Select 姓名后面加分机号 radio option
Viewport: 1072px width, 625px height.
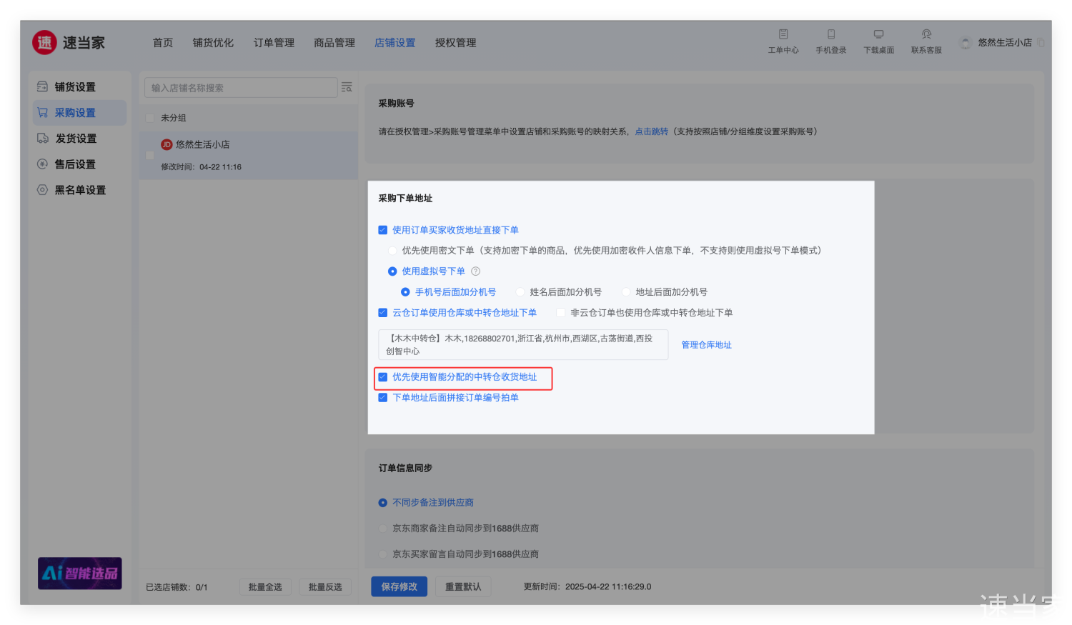[520, 292]
